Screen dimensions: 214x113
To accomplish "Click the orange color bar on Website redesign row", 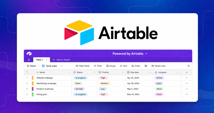I will click(33, 78).
